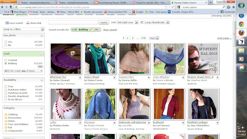The width and height of the screenshot is (247, 139).
Task: Collapse the Has photo filter panel
Action: [x=42, y=36]
